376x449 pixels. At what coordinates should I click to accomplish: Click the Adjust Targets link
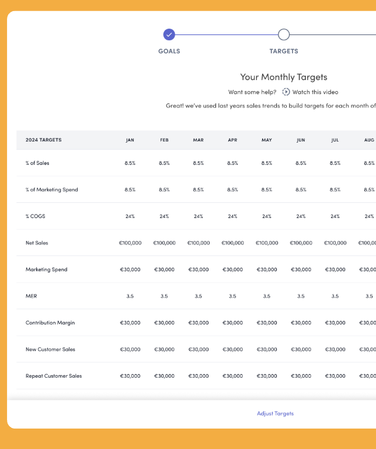pyautogui.click(x=275, y=413)
